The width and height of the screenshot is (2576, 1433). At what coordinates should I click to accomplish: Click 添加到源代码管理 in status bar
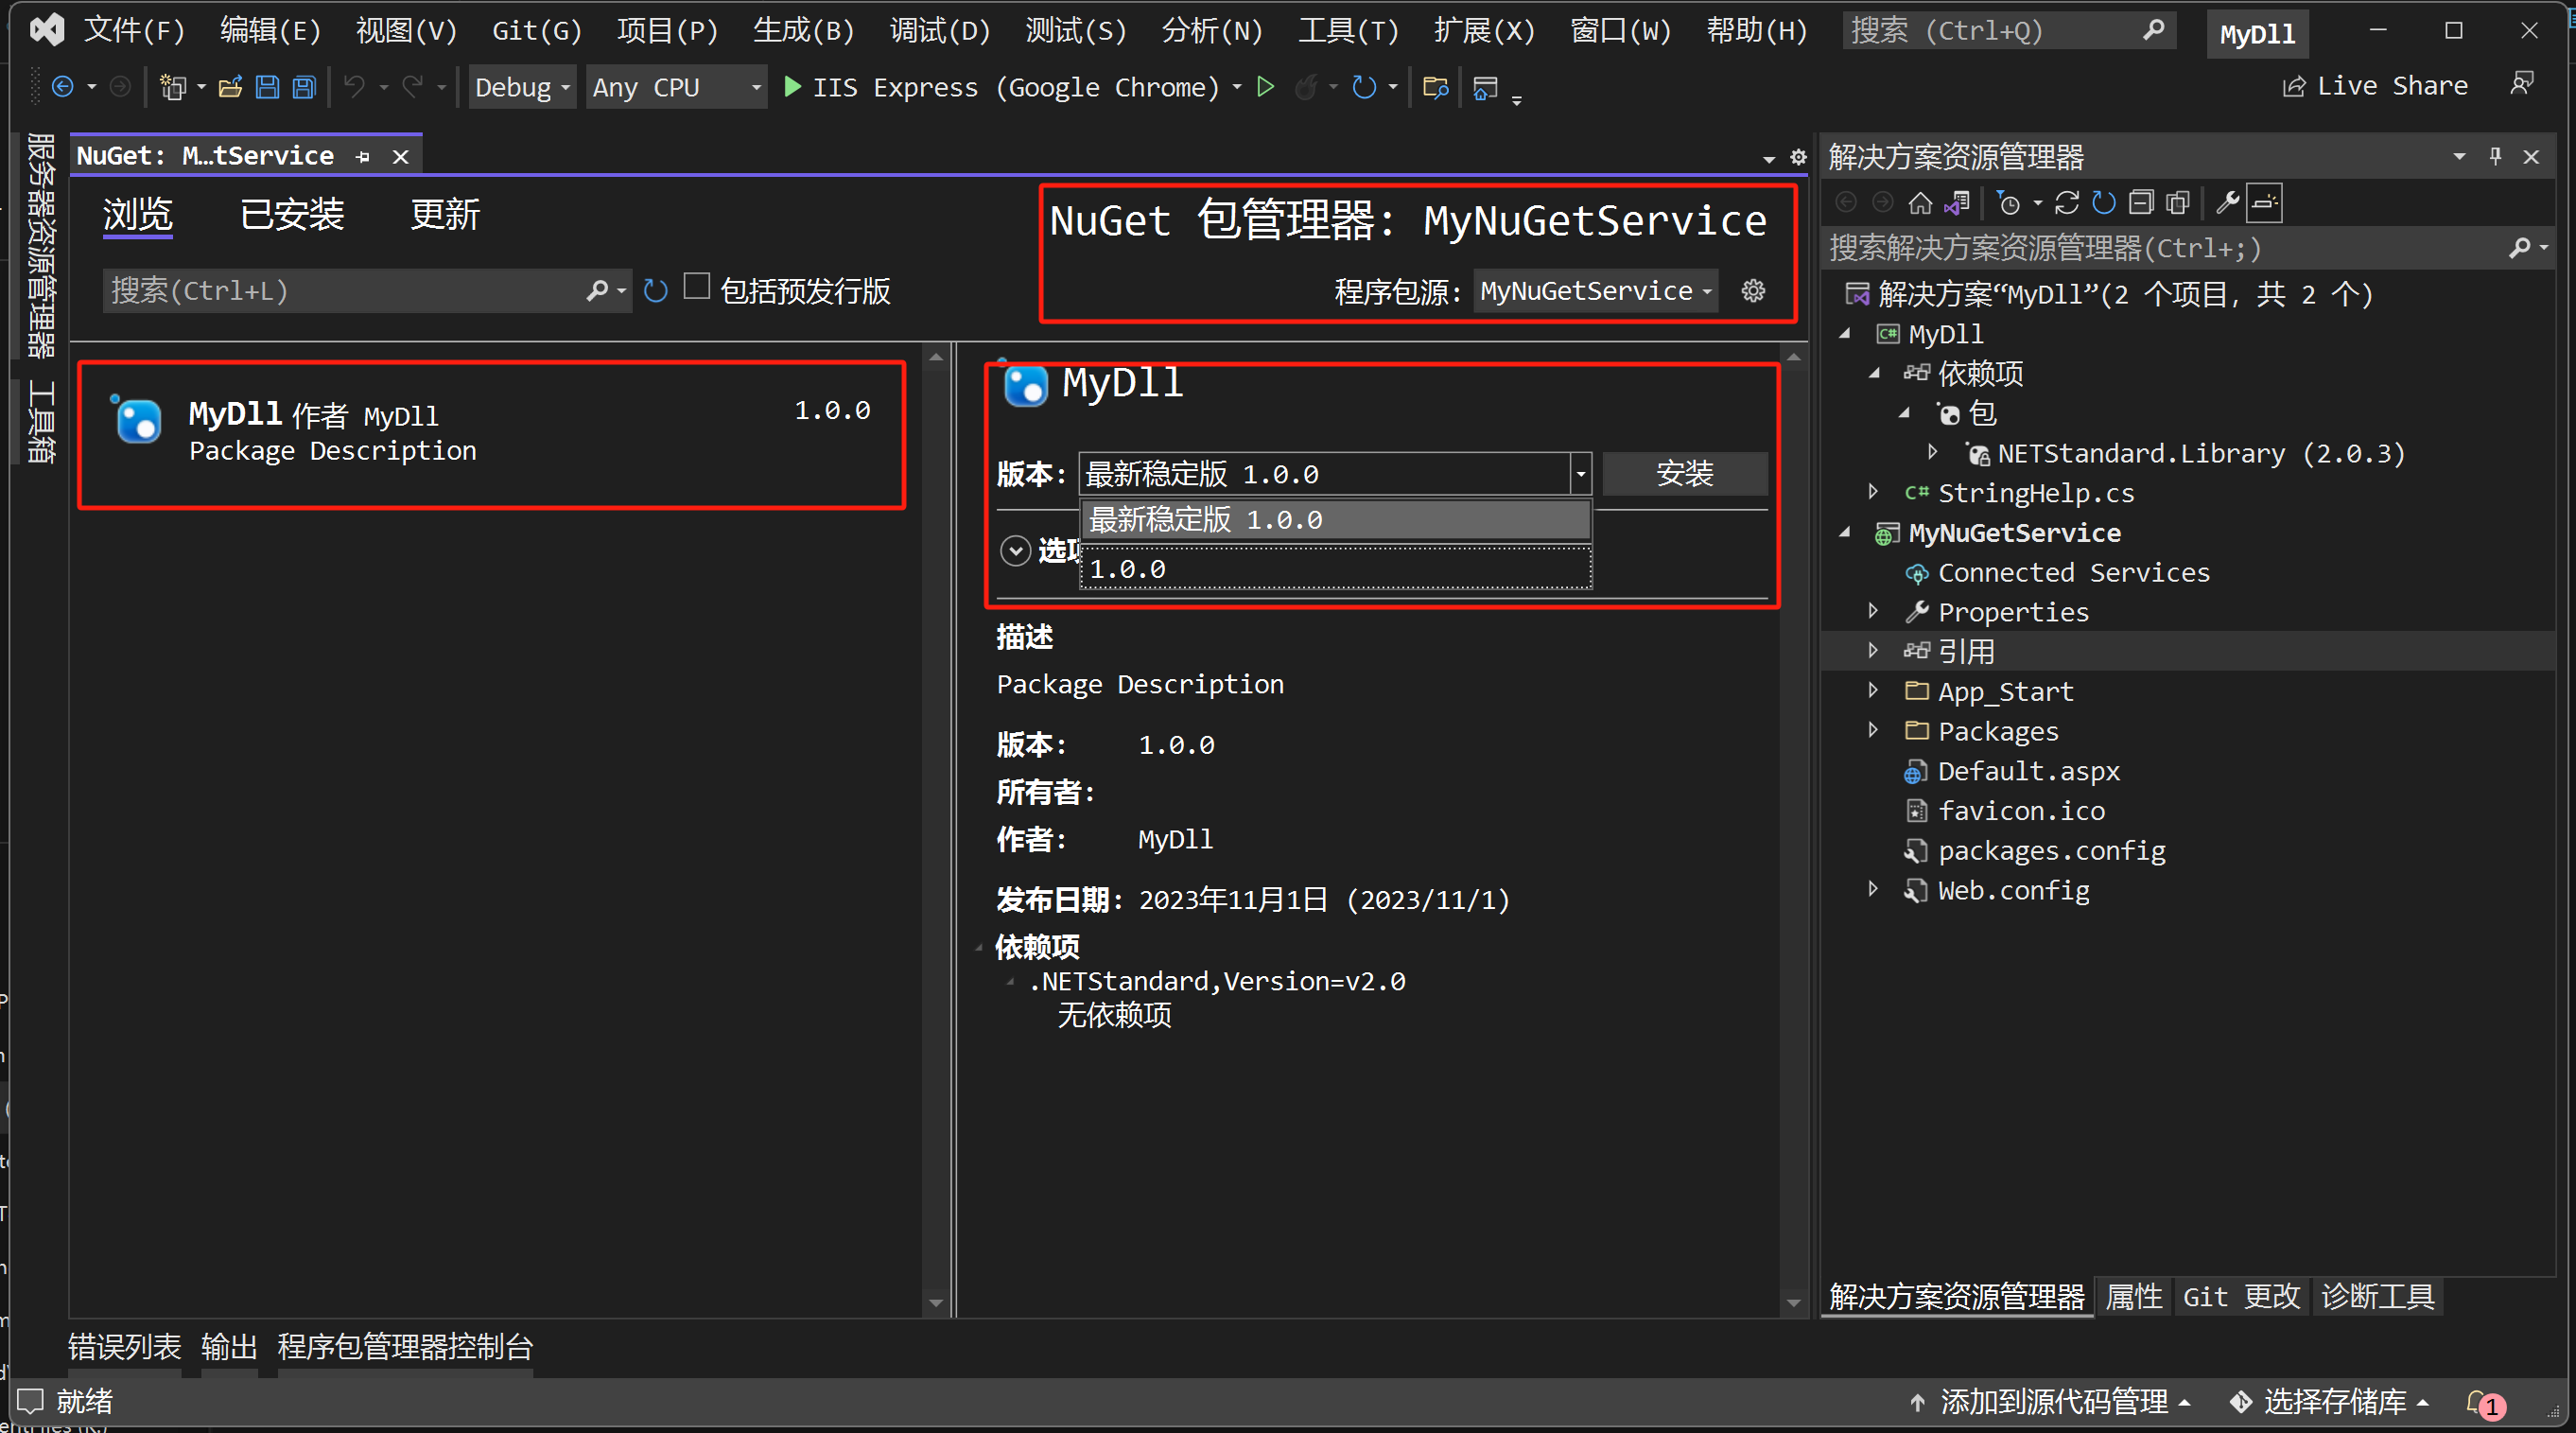2051,1402
